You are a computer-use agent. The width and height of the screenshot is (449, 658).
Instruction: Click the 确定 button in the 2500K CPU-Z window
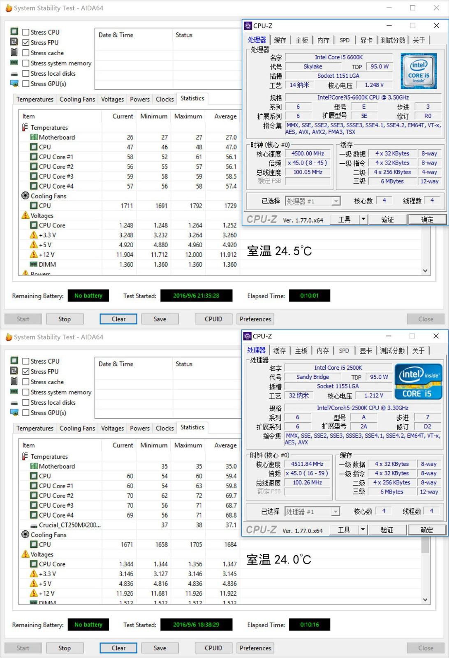coord(427,530)
